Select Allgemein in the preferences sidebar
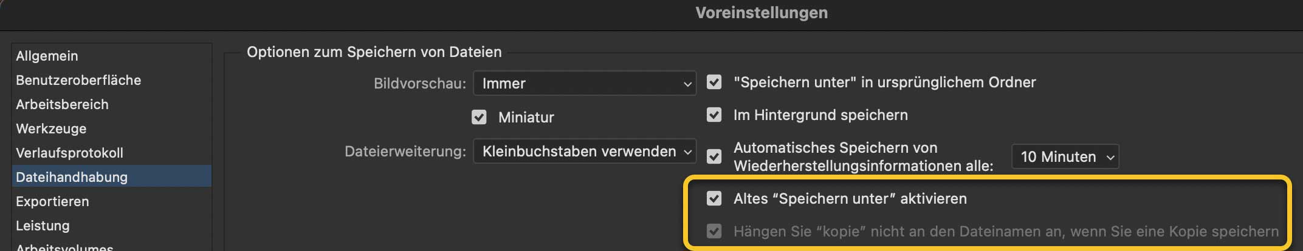The image size is (1303, 251). tap(47, 56)
